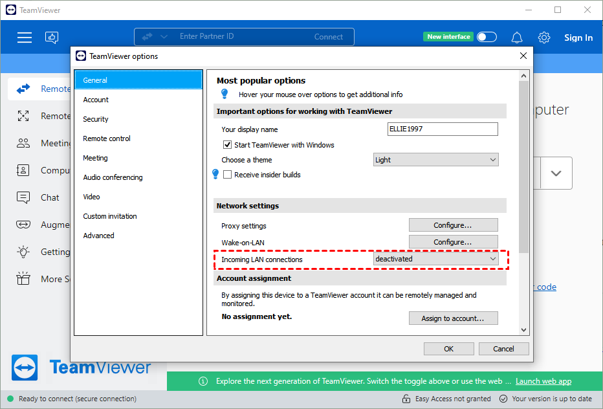Select Advanced in options sidebar
This screenshot has width=603, height=409.
coord(98,236)
